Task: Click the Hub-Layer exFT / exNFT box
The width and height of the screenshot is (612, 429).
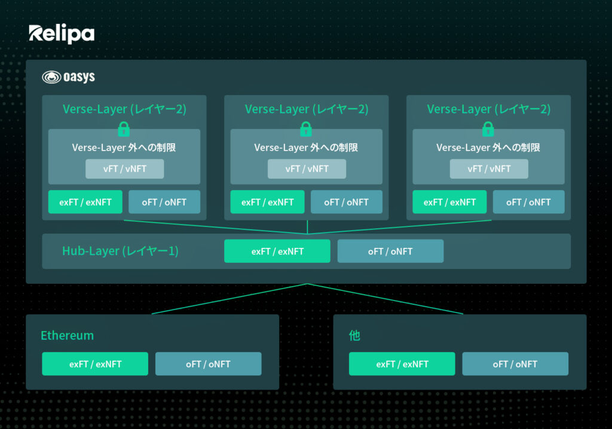Action: point(277,251)
